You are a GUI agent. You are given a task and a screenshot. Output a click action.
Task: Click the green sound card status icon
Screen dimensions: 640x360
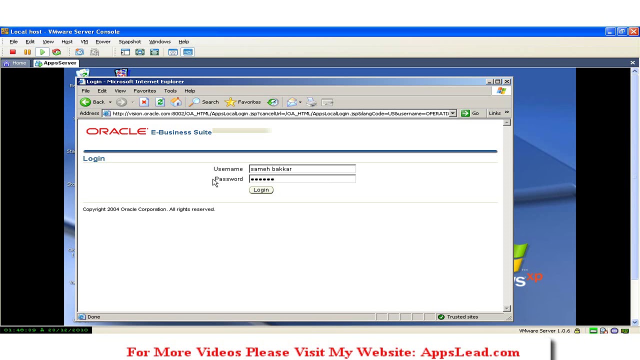624,331
